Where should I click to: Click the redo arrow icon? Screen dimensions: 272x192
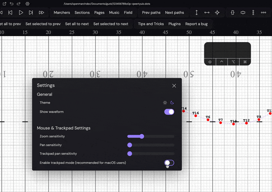pos(19,4)
